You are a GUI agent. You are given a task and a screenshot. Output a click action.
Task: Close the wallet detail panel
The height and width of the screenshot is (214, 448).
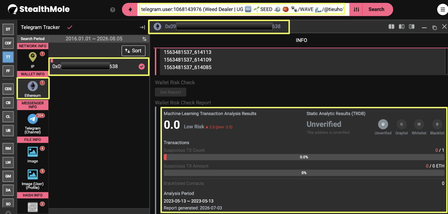click(x=444, y=27)
